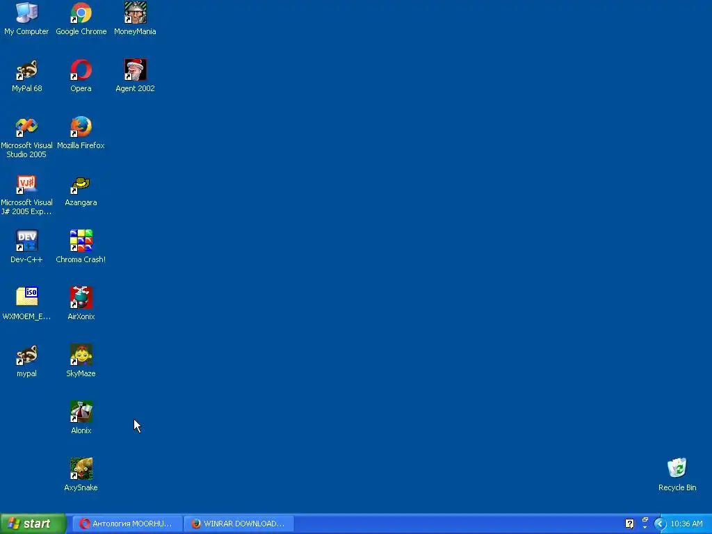
Task: Select the SkyMaze game shortcut
Action: pyautogui.click(x=81, y=361)
